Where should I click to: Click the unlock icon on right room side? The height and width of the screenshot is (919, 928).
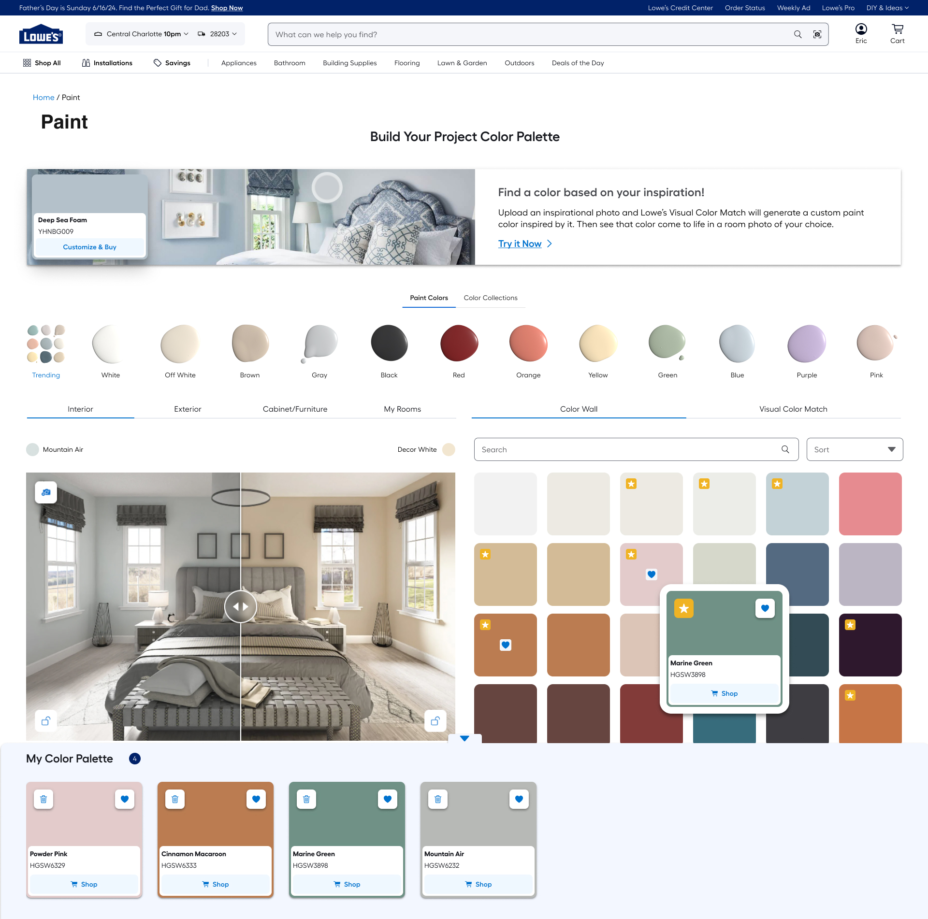tap(435, 721)
